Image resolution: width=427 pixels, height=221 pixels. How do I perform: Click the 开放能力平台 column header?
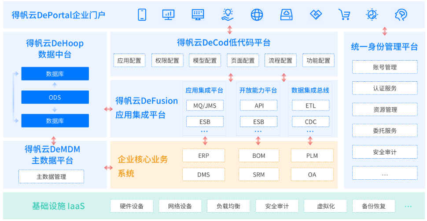(258, 90)
